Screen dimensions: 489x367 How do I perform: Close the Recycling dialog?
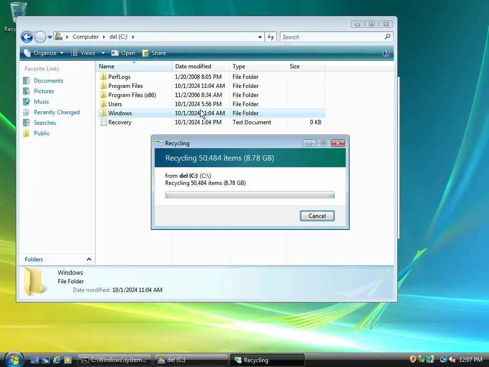pos(338,143)
